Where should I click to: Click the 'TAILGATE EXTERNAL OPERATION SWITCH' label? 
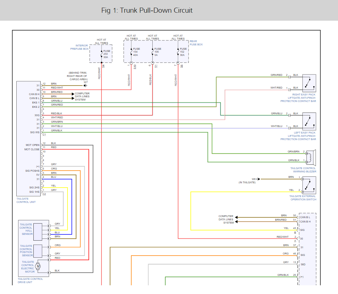click(303, 198)
